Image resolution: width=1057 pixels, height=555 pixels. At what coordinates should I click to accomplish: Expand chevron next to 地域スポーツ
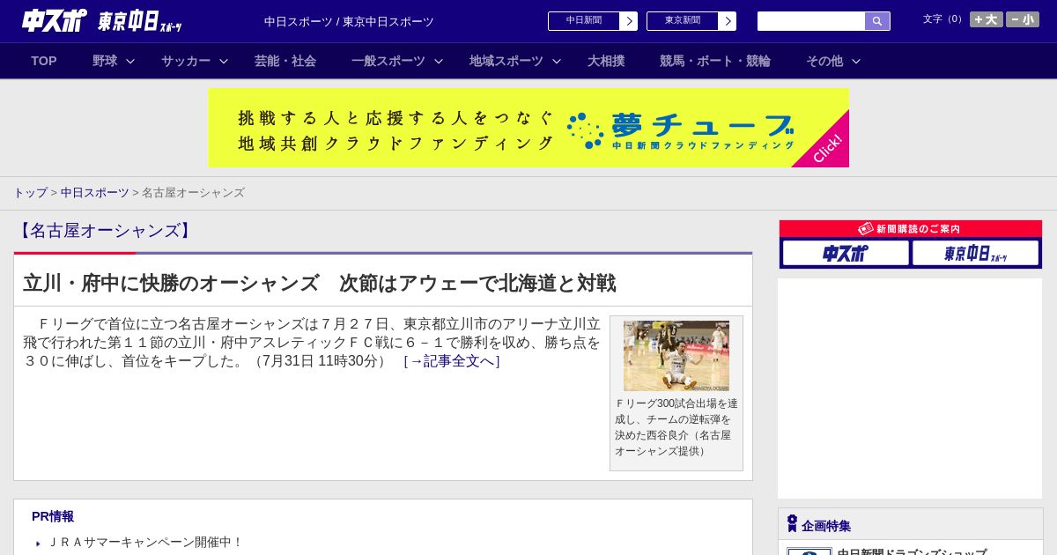pyautogui.click(x=557, y=61)
